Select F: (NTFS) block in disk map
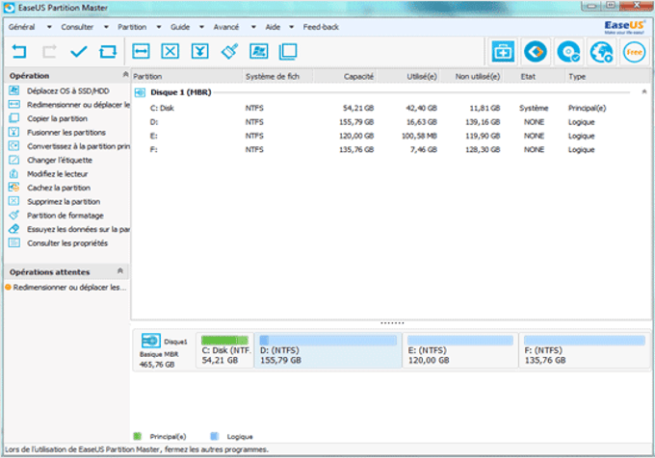The height and width of the screenshot is (458, 655). 585,350
